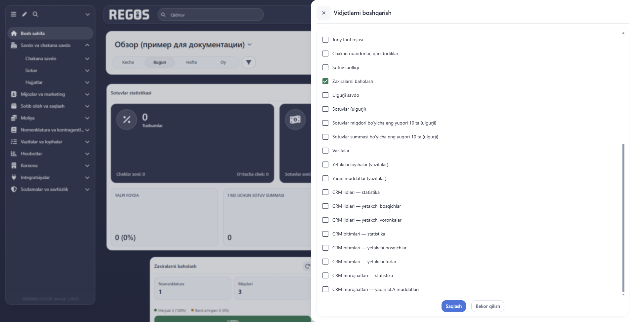Collapse the Savdo va chakana savdo section
This screenshot has width=635, height=322.
click(87, 45)
